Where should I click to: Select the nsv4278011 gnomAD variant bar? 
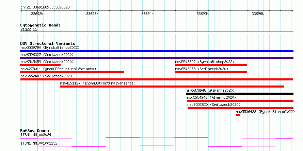point(72,72)
